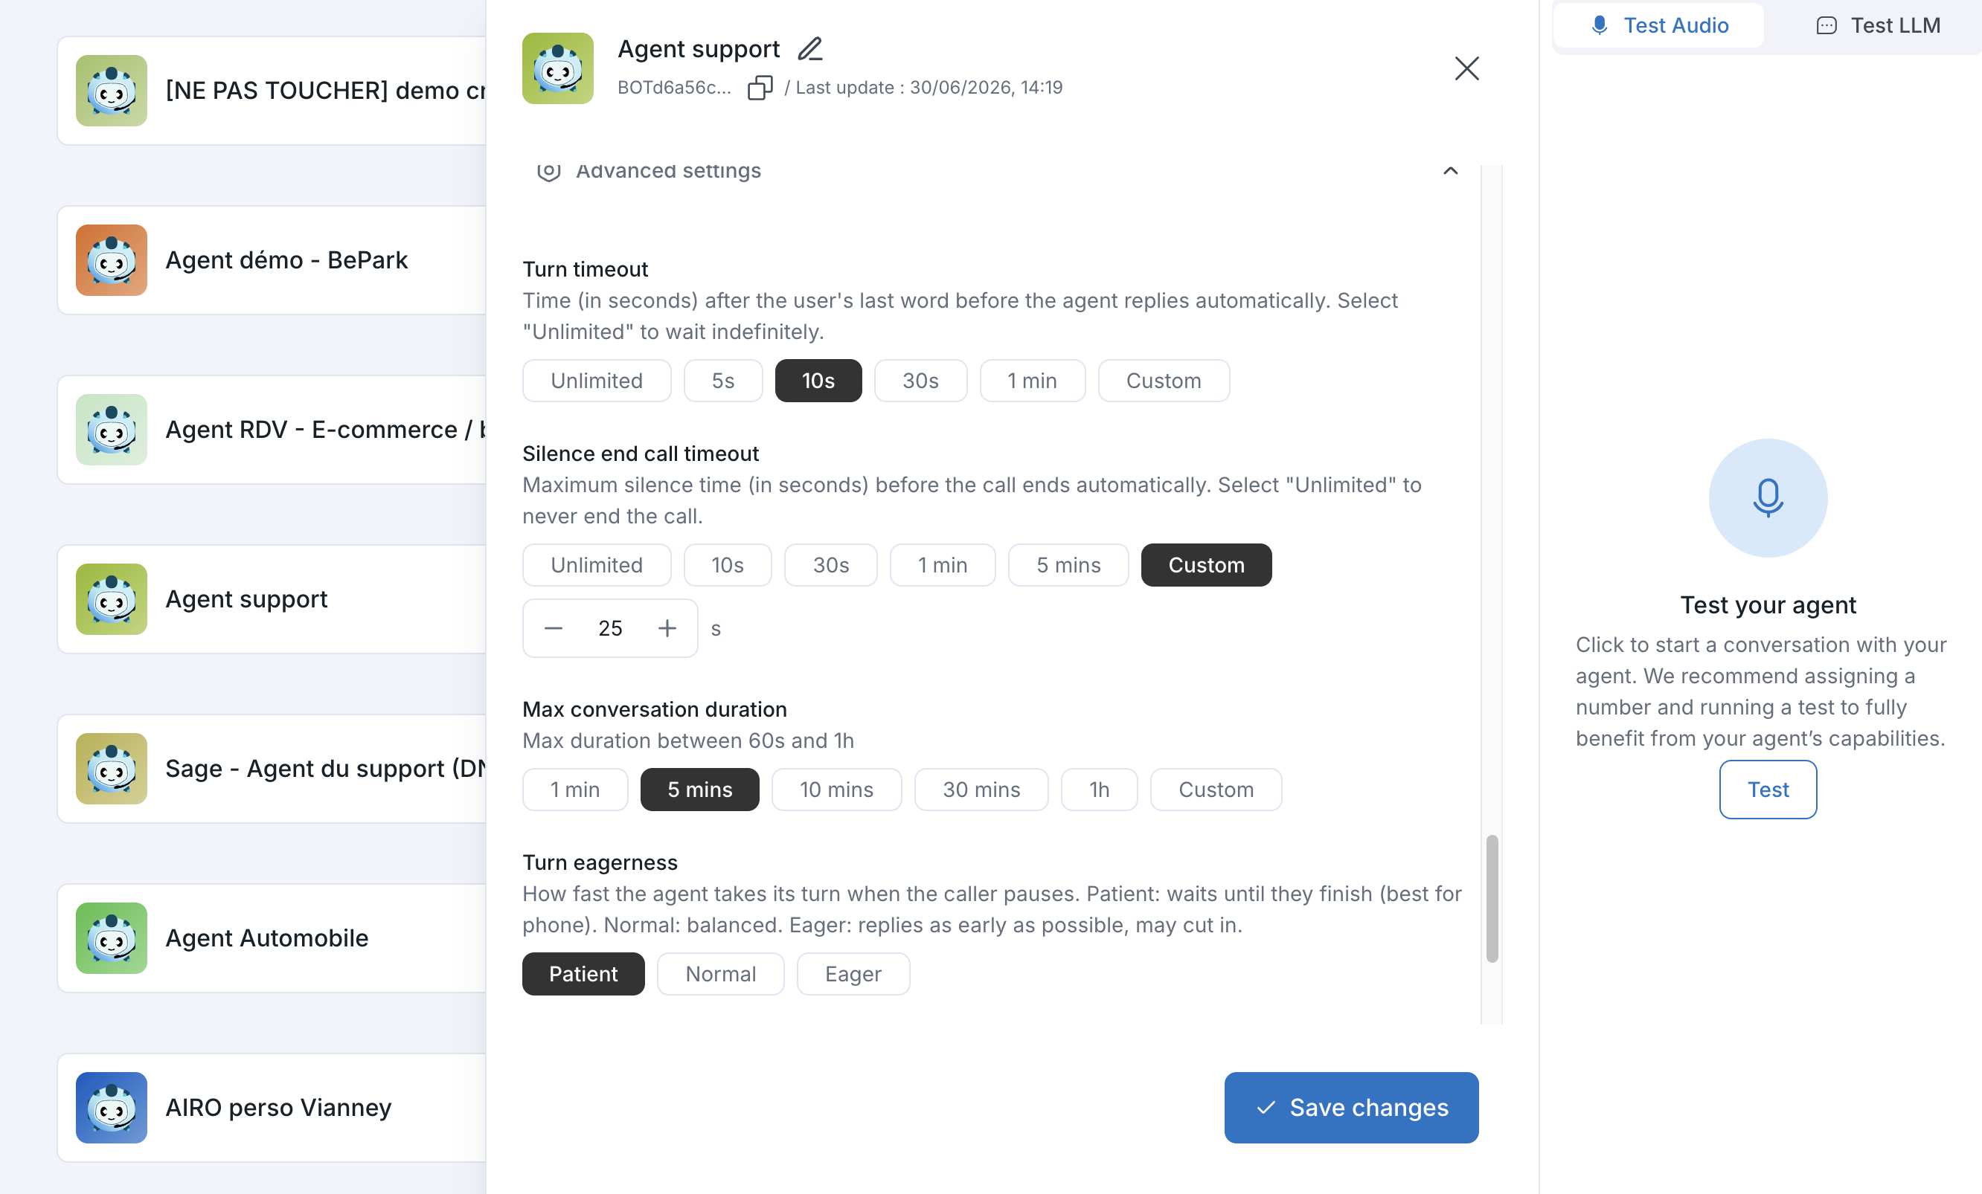Open Agent démo - BePark avatar icon
The image size is (1982, 1194).
coord(112,259)
